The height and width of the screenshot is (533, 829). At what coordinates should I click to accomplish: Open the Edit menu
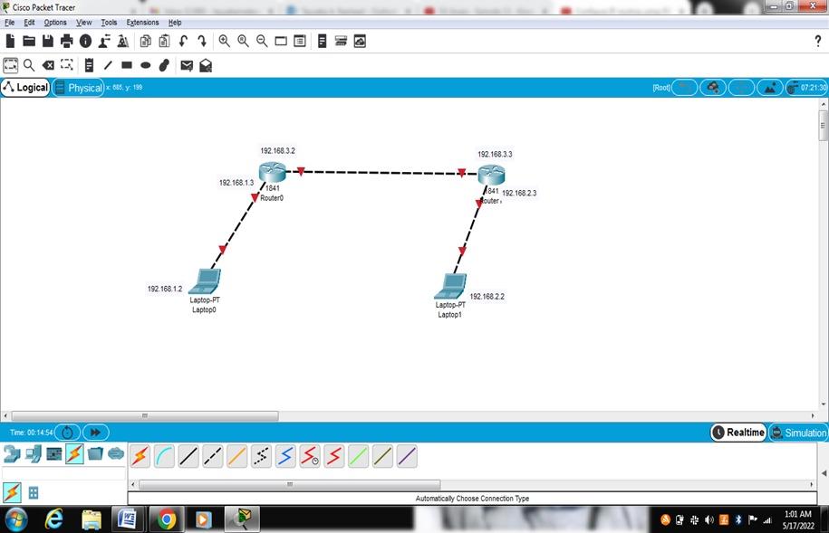click(29, 23)
